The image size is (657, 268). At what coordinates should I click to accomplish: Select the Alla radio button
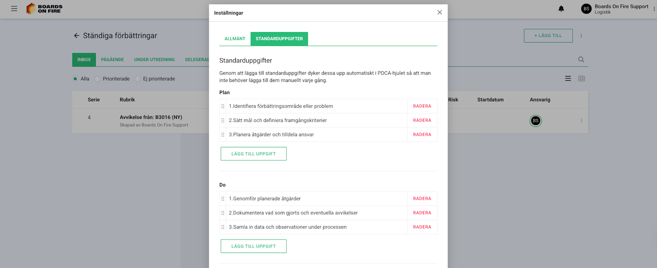point(75,79)
